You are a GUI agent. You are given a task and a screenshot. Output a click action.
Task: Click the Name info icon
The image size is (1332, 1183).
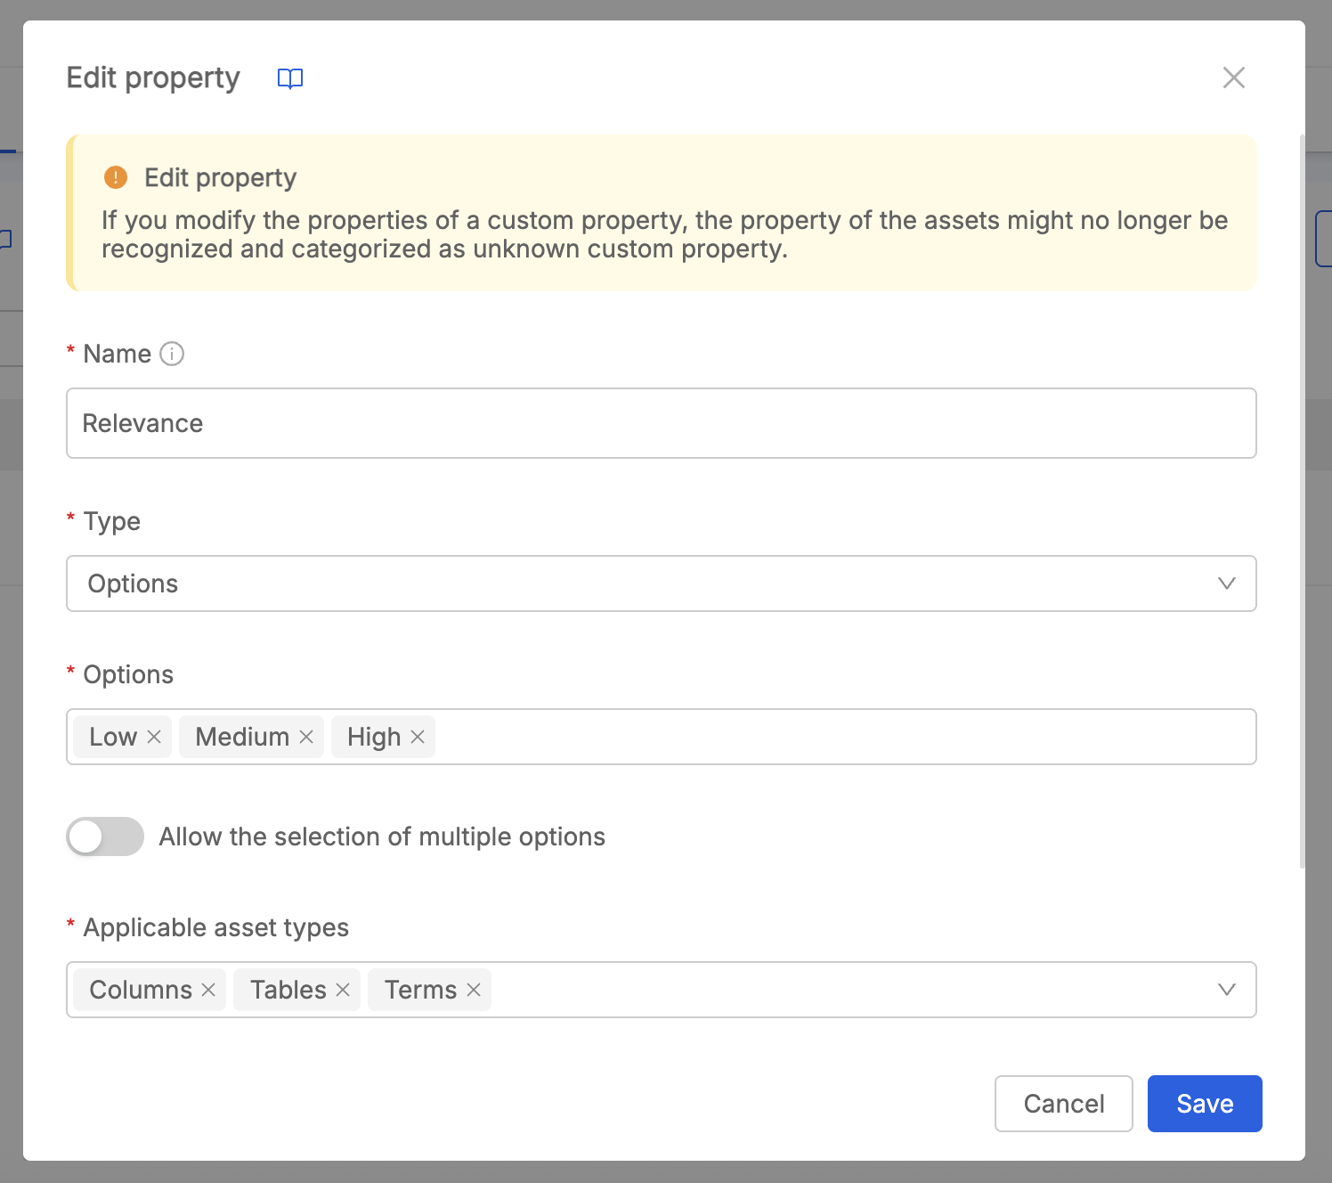point(172,354)
